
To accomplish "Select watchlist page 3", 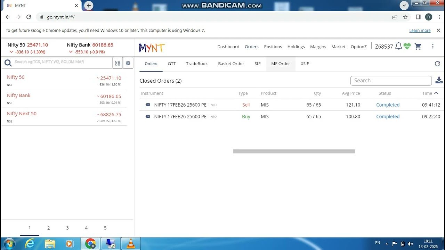I will point(67,228).
